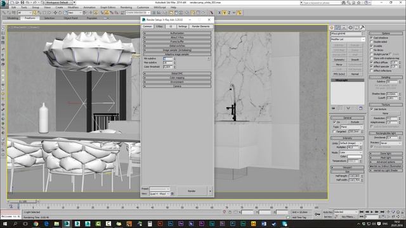Viewport: 406px width, 228px height.
Task: Toggle Affect reflections checkbox
Action: (371, 71)
